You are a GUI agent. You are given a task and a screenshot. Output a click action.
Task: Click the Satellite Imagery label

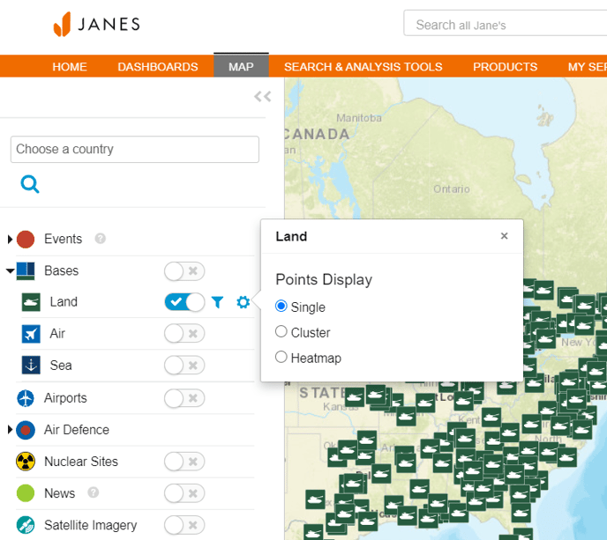coord(90,525)
